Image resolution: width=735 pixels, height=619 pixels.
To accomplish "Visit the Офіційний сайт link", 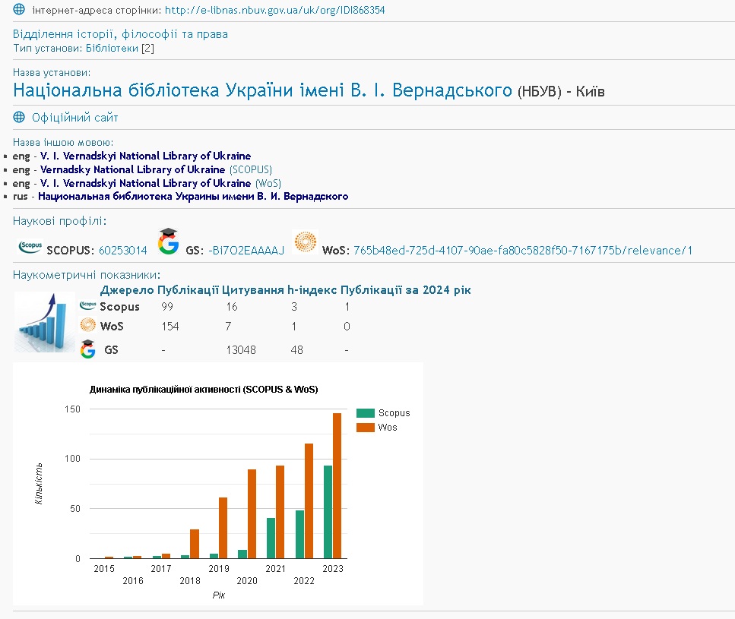I will point(74,118).
